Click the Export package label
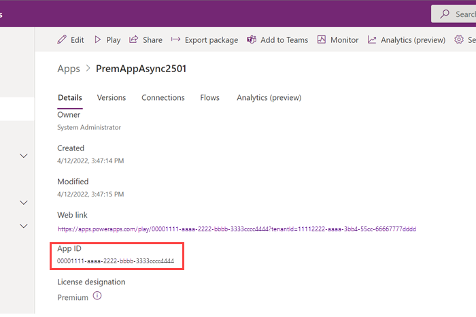 pyautogui.click(x=211, y=40)
